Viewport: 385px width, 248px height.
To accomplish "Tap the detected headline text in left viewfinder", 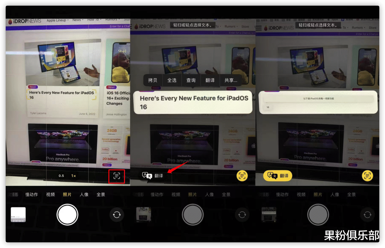I will click(x=61, y=95).
